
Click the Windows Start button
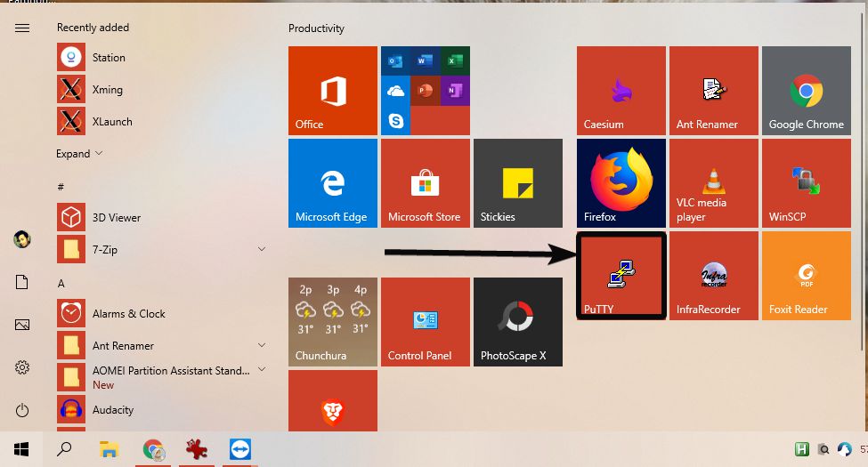(x=21, y=449)
